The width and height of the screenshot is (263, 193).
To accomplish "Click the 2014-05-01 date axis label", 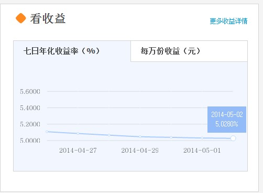I will coord(202,151).
